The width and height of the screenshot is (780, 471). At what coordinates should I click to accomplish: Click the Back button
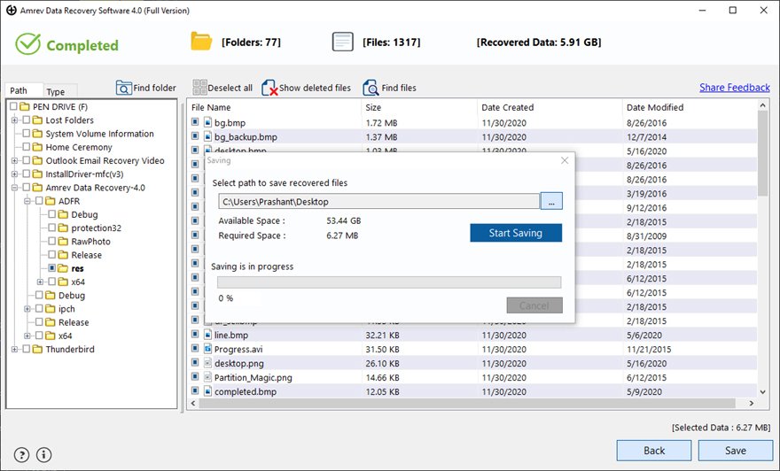(653, 450)
